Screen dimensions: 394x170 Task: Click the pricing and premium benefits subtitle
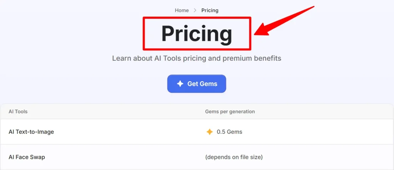click(197, 58)
